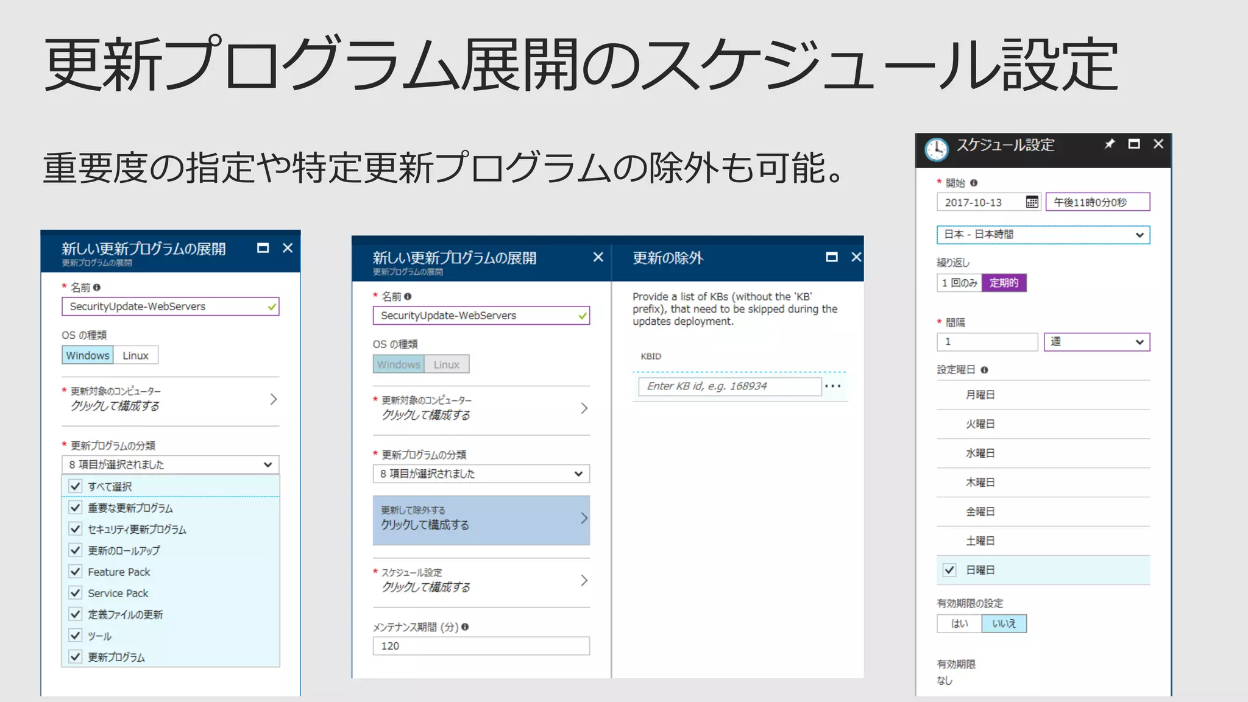Open the 週 interval unit dropdown

(x=1096, y=342)
